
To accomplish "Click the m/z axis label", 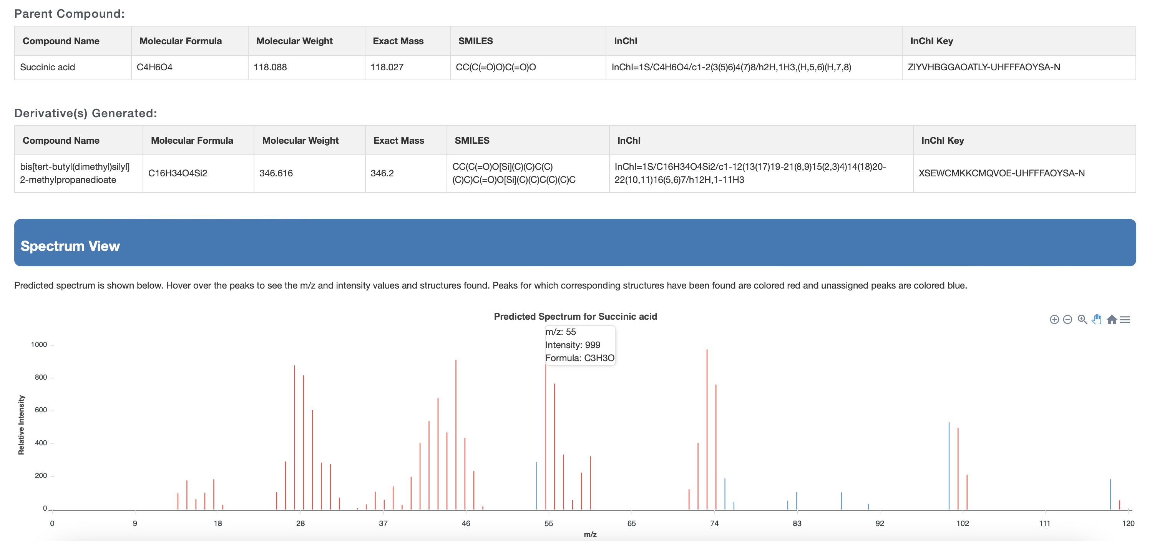I will 589,534.
